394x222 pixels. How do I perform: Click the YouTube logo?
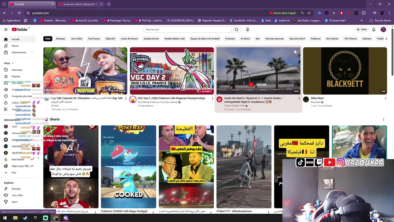click(x=20, y=30)
